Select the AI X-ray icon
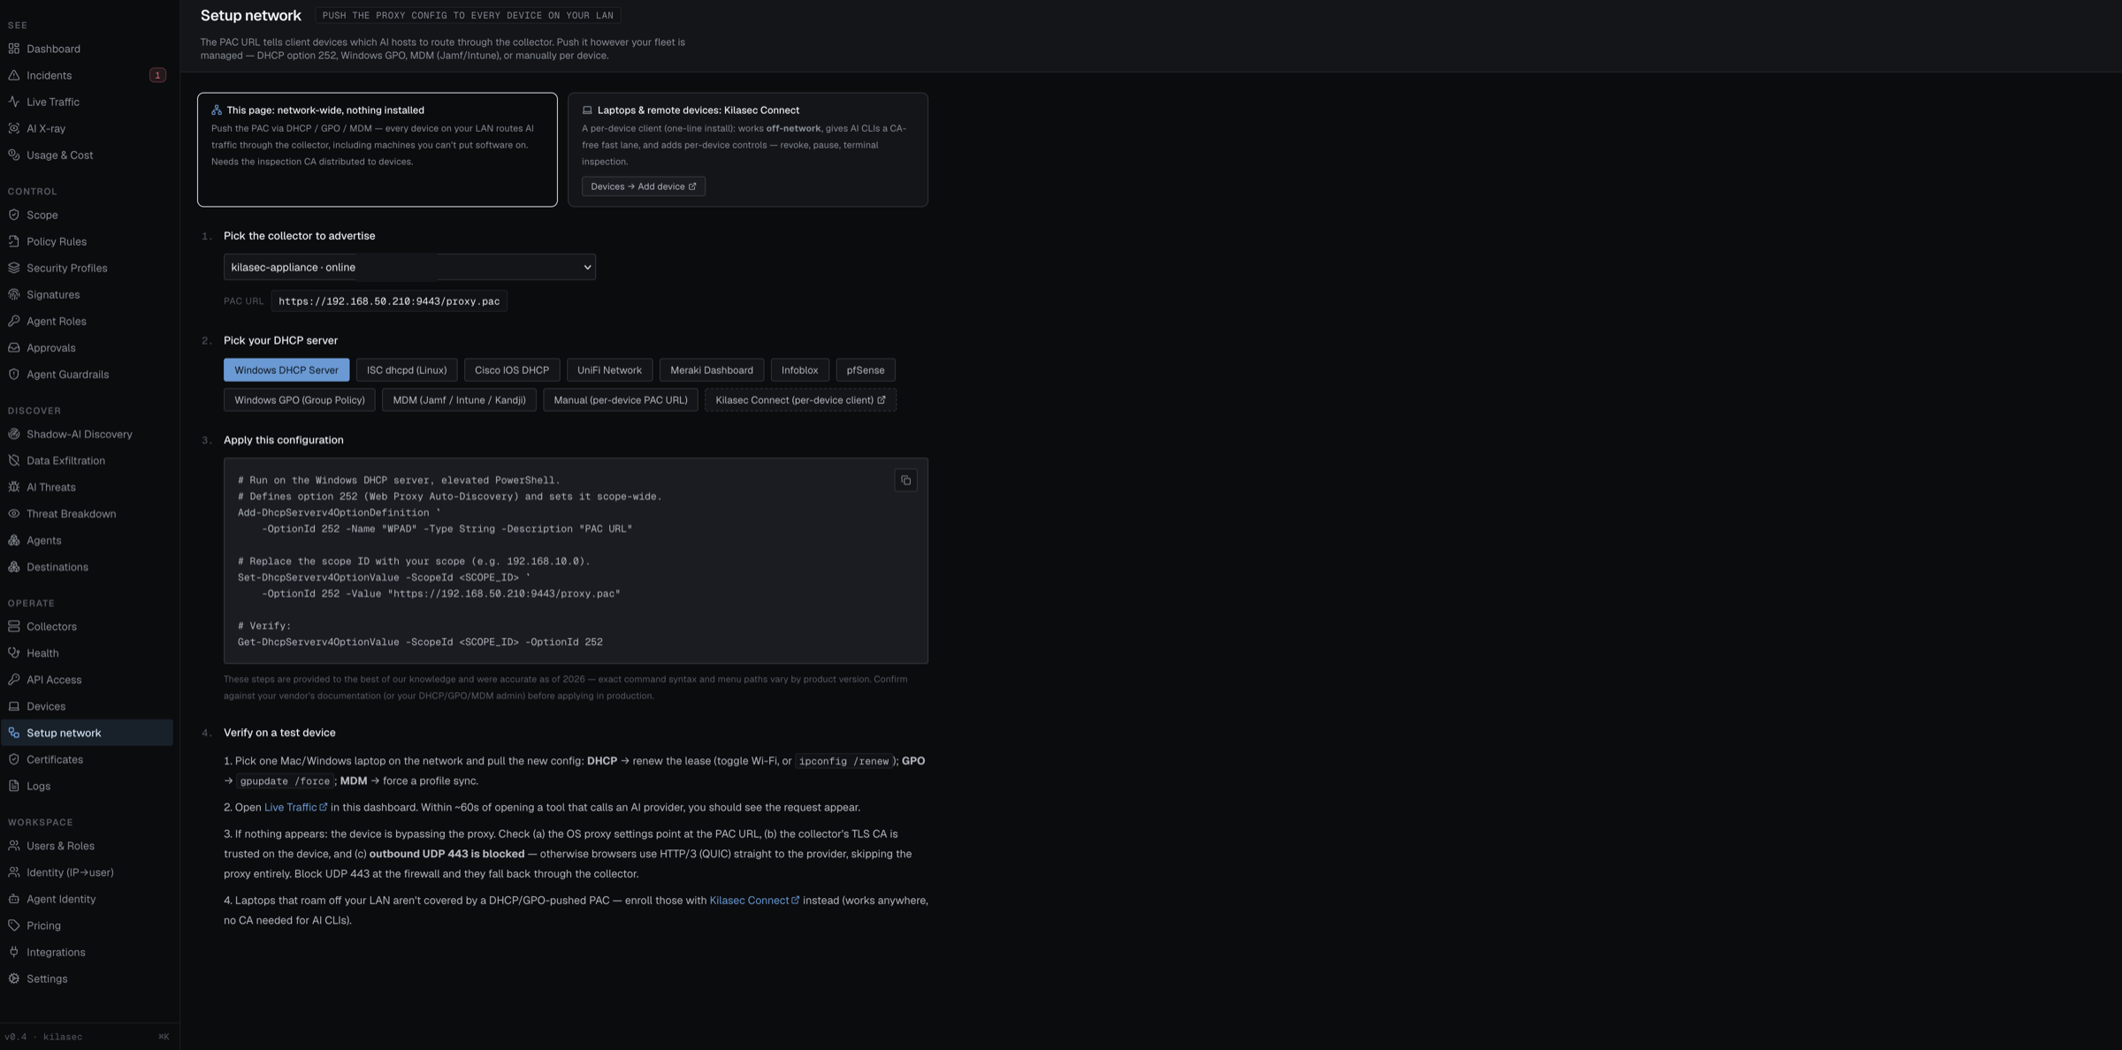 pos(14,128)
